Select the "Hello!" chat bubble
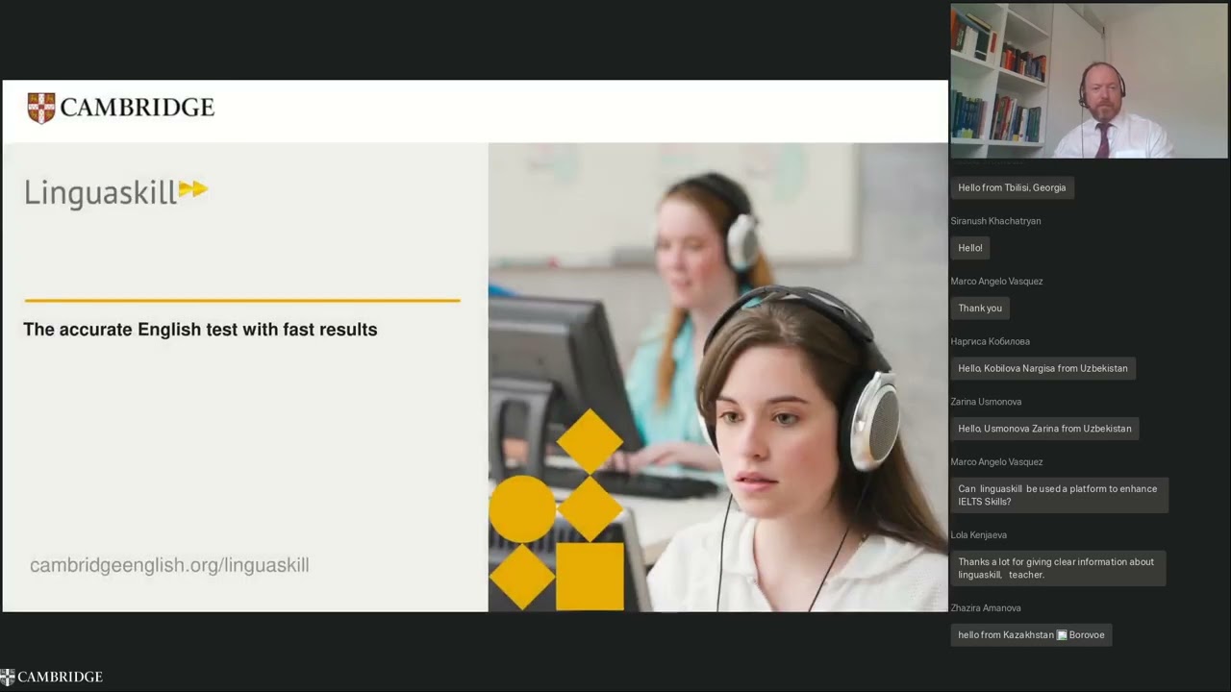Screen dimensions: 1231x692 click(x=970, y=248)
